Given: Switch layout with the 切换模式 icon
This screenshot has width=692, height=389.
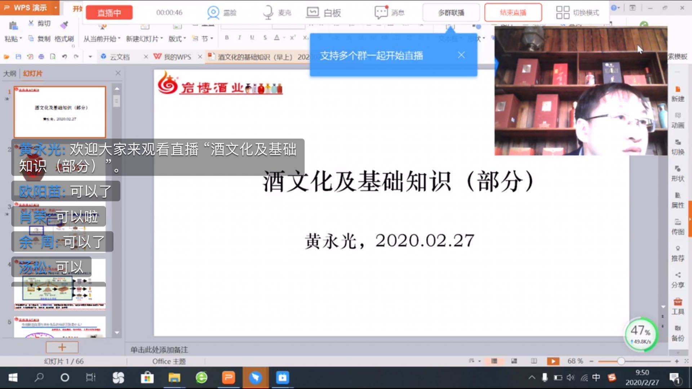Looking at the screenshot, I should (x=563, y=13).
